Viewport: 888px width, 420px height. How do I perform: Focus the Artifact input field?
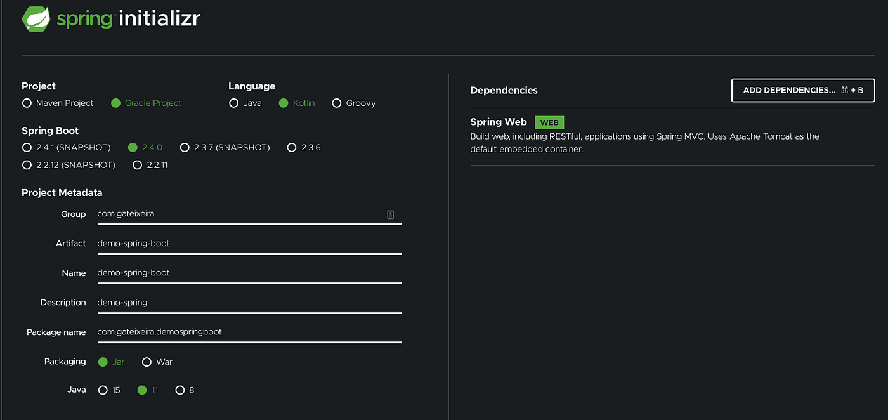tap(249, 244)
